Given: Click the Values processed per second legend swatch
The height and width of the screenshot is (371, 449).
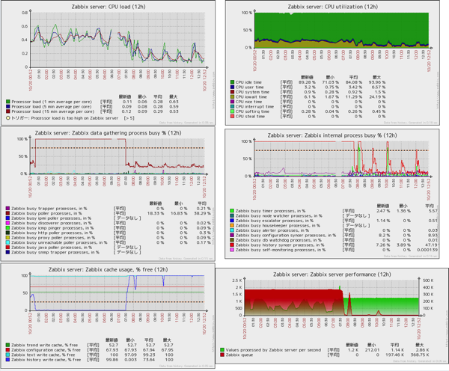Looking at the screenshot, I should (x=222, y=350).
